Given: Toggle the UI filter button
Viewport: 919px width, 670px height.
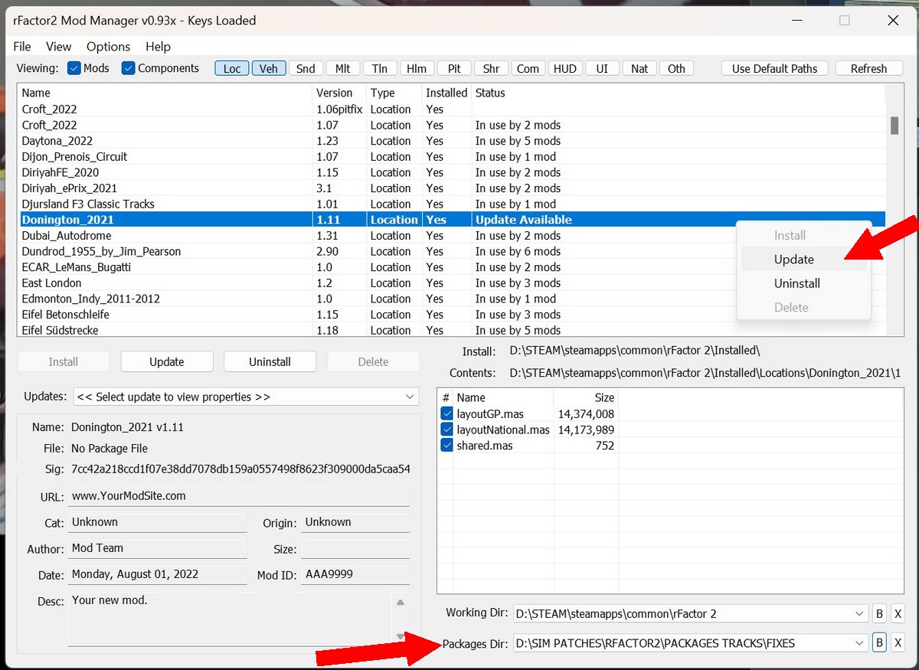Looking at the screenshot, I should click(602, 69).
